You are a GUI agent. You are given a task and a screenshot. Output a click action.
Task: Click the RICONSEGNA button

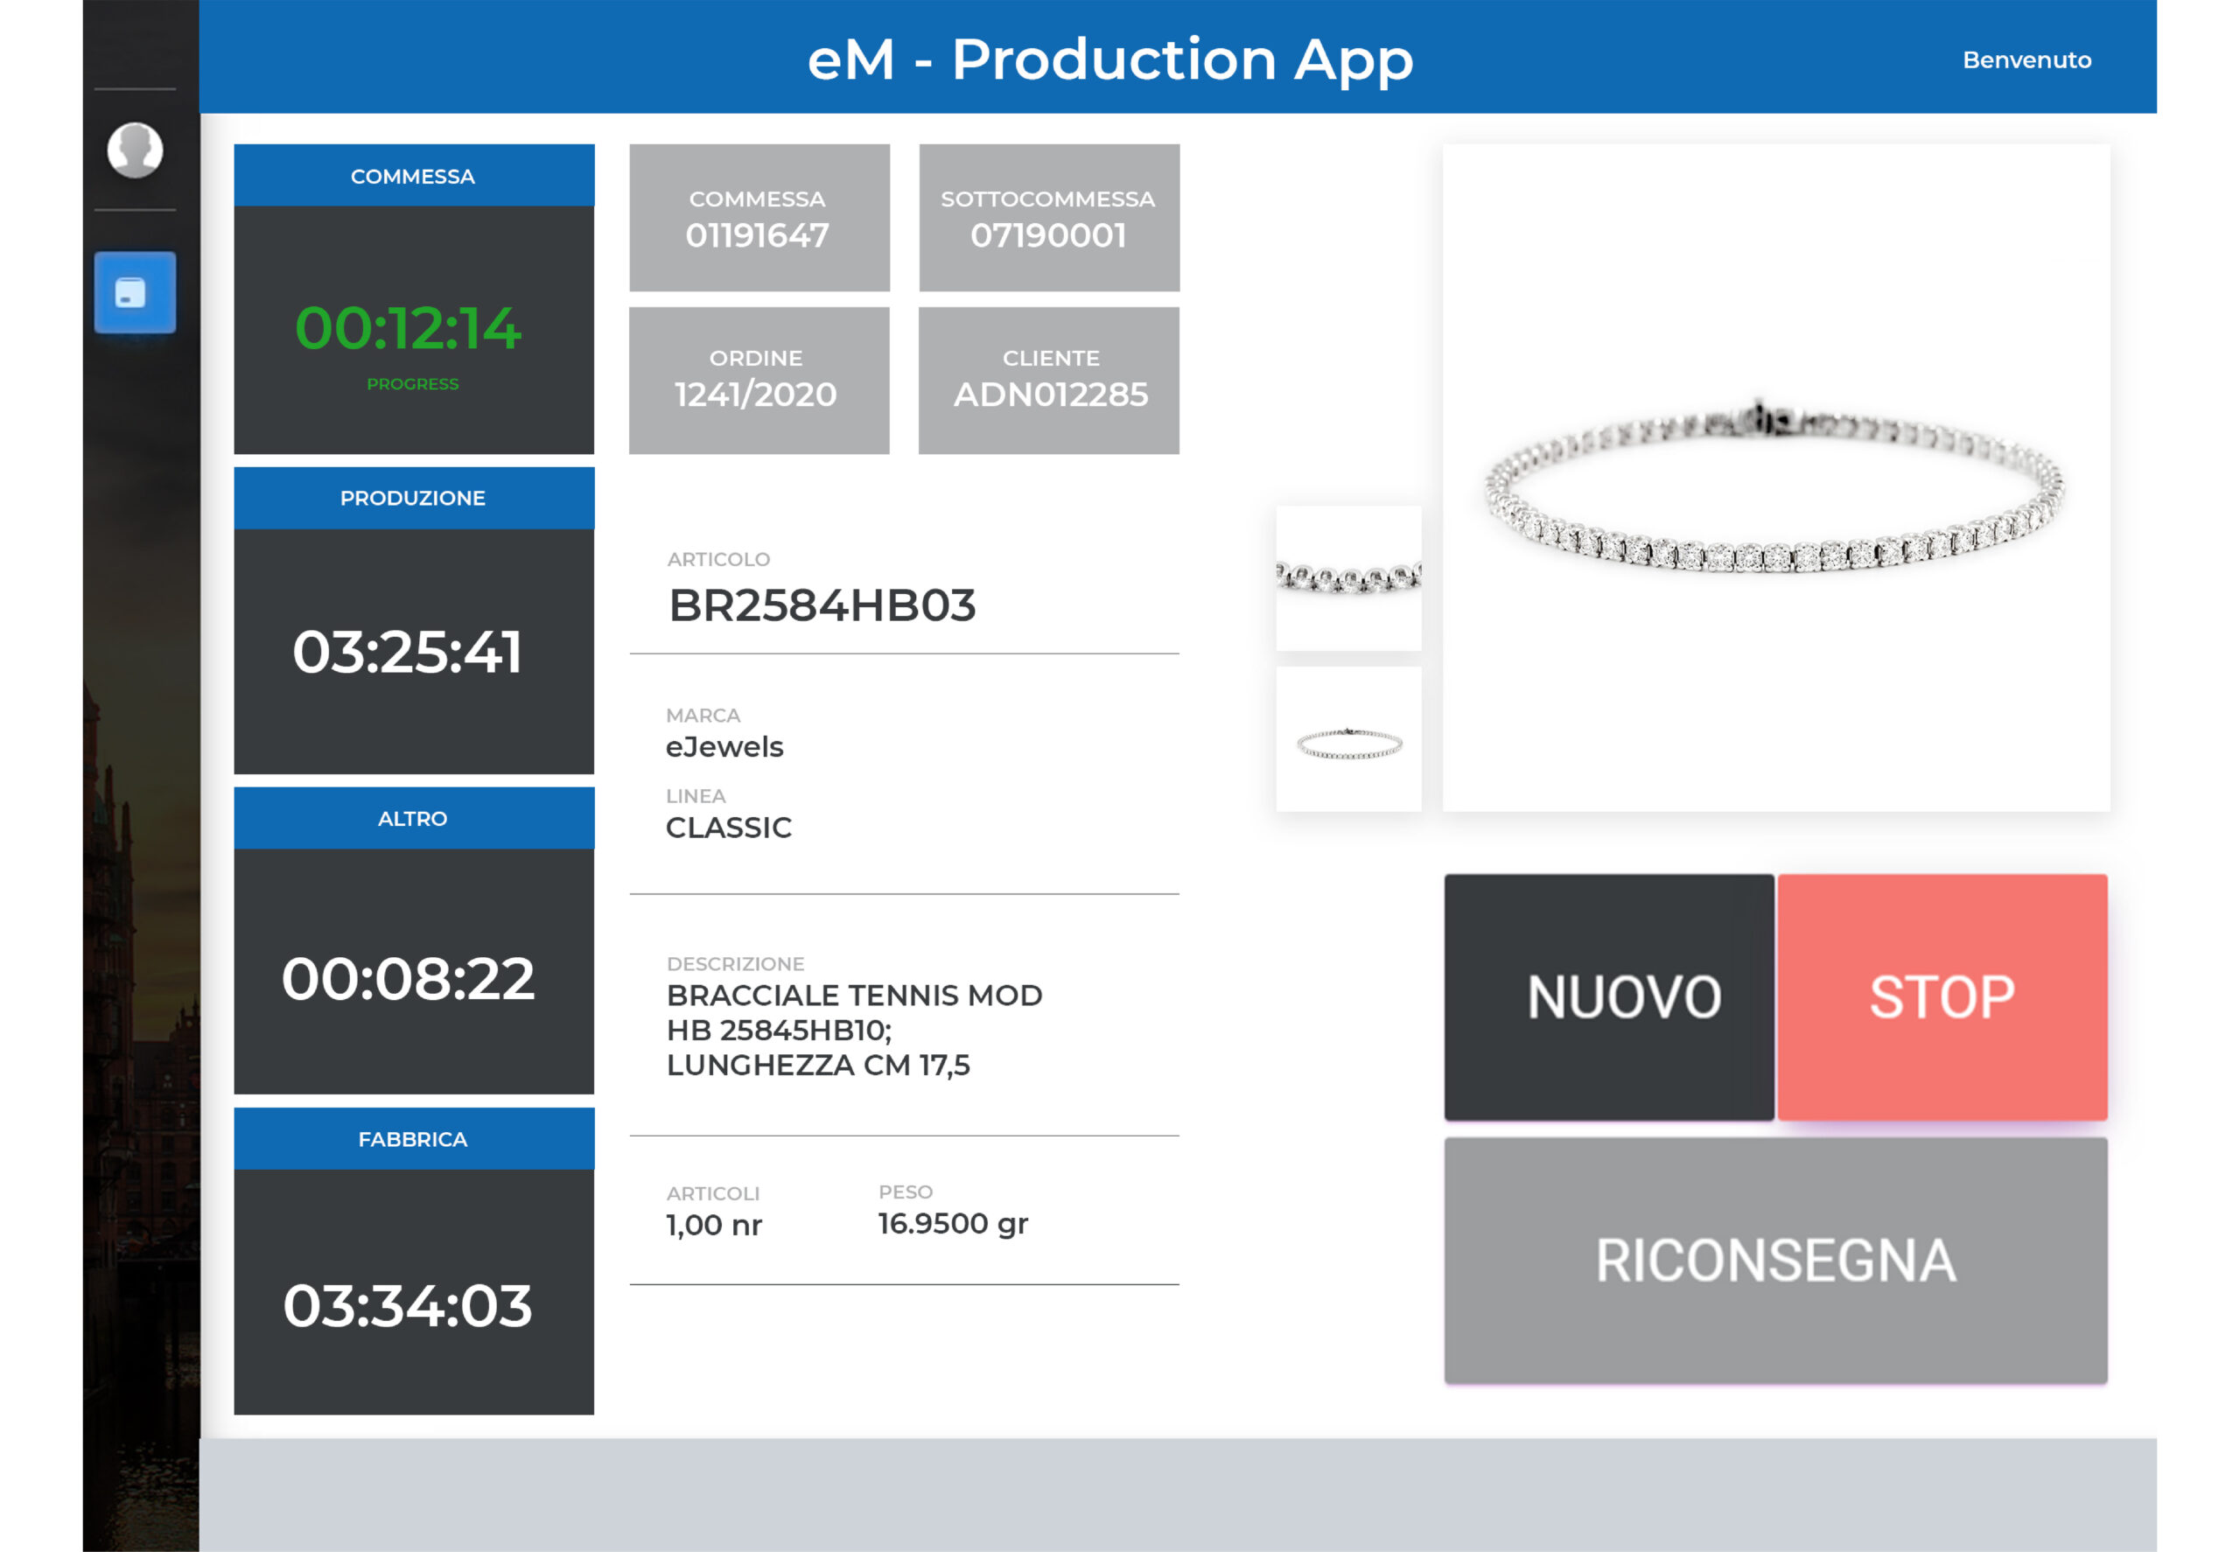click(1775, 1261)
